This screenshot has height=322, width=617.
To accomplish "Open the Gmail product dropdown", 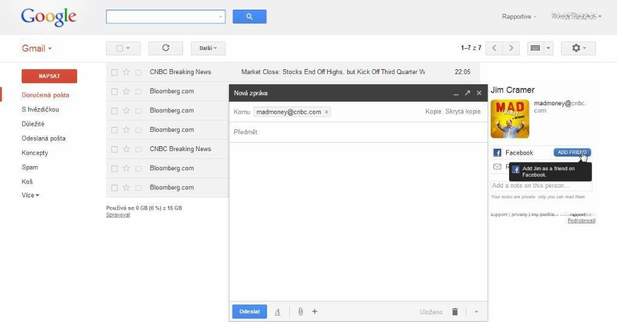I will point(37,48).
